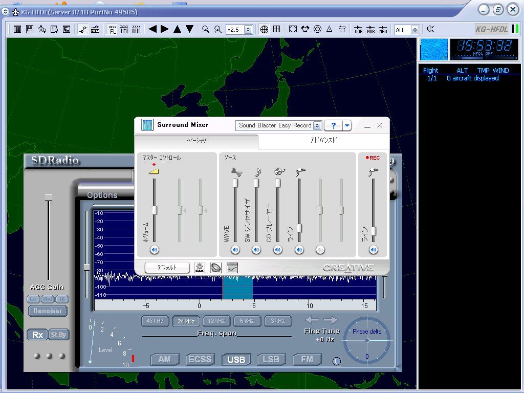Click the VOR navaid toolbar icon

358,29
